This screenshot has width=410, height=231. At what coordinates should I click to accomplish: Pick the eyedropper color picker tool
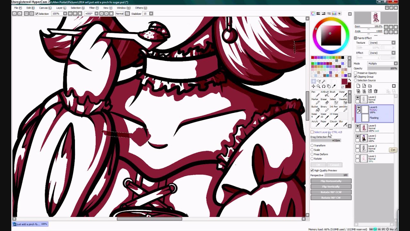[334, 86]
